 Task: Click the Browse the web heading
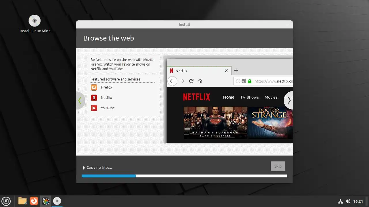click(x=109, y=38)
